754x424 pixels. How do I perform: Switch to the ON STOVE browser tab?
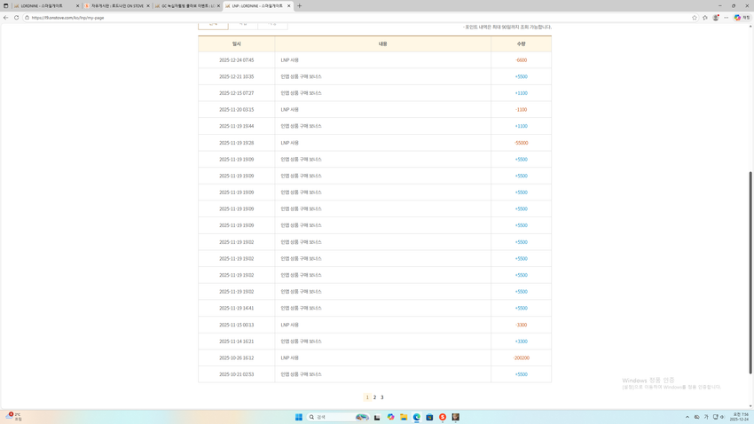tap(115, 5)
